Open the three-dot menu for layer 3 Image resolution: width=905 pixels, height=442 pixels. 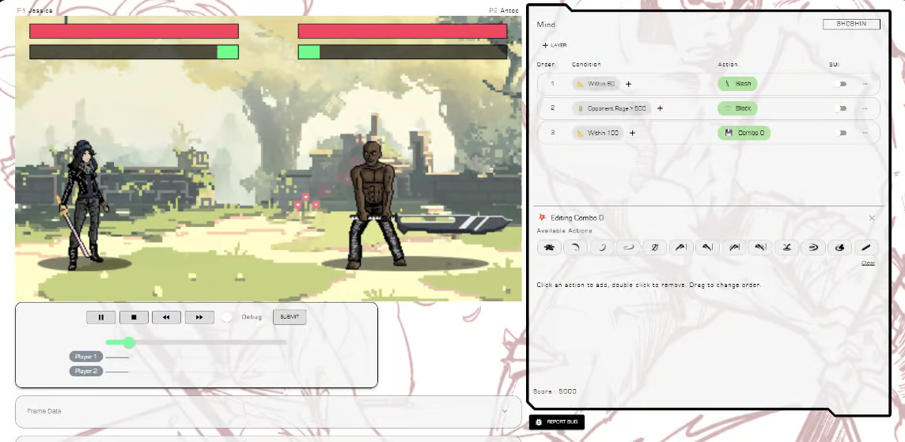pyautogui.click(x=865, y=133)
